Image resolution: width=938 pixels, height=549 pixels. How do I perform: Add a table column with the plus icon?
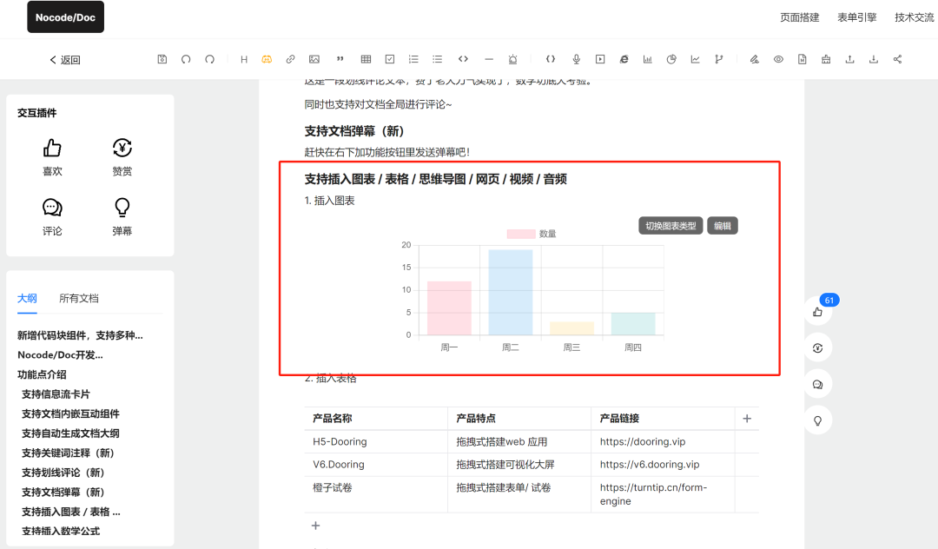[x=747, y=419]
